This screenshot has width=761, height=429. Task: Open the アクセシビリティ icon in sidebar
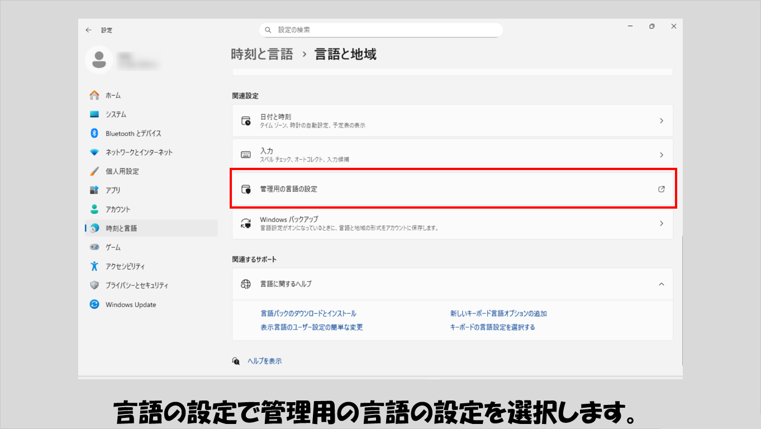point(94,266)
